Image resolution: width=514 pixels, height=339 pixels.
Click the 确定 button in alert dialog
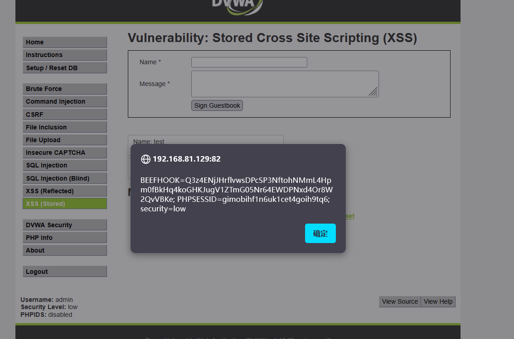[x=320, y=233]
